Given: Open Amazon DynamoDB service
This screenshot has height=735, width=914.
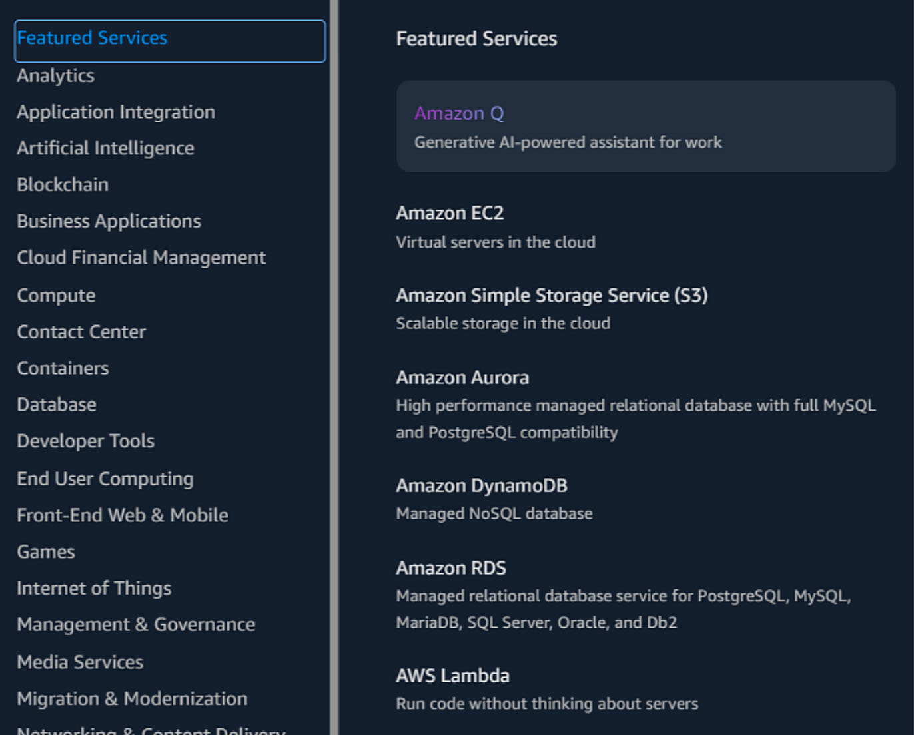Looking at the screenshot, I should 482,485.
